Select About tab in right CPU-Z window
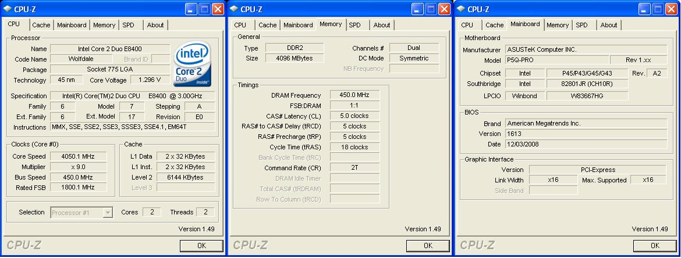Viewport: 681px width, 258px height. coord(609,25)
